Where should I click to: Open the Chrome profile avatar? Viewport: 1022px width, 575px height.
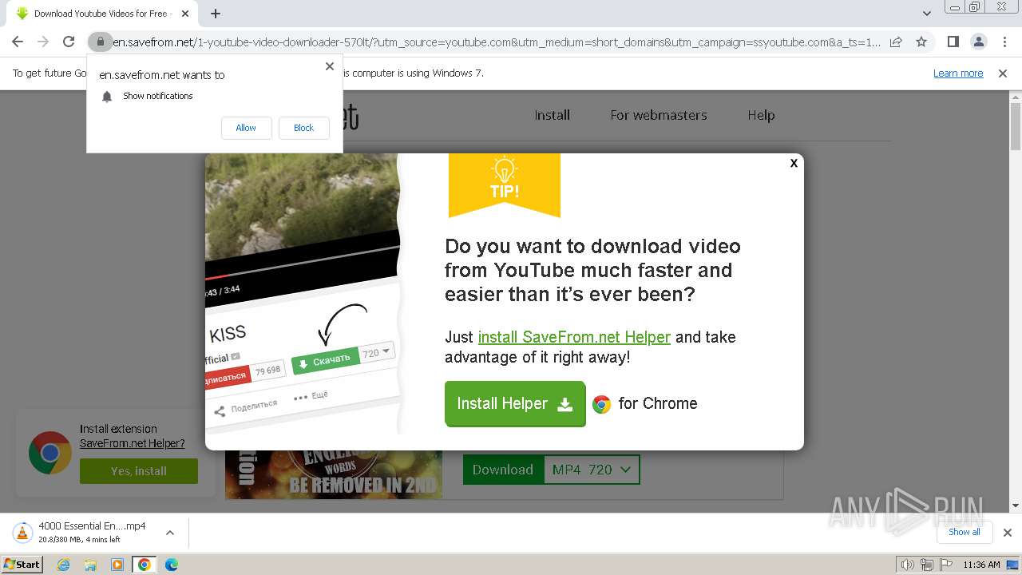click(x=978, y=42)
